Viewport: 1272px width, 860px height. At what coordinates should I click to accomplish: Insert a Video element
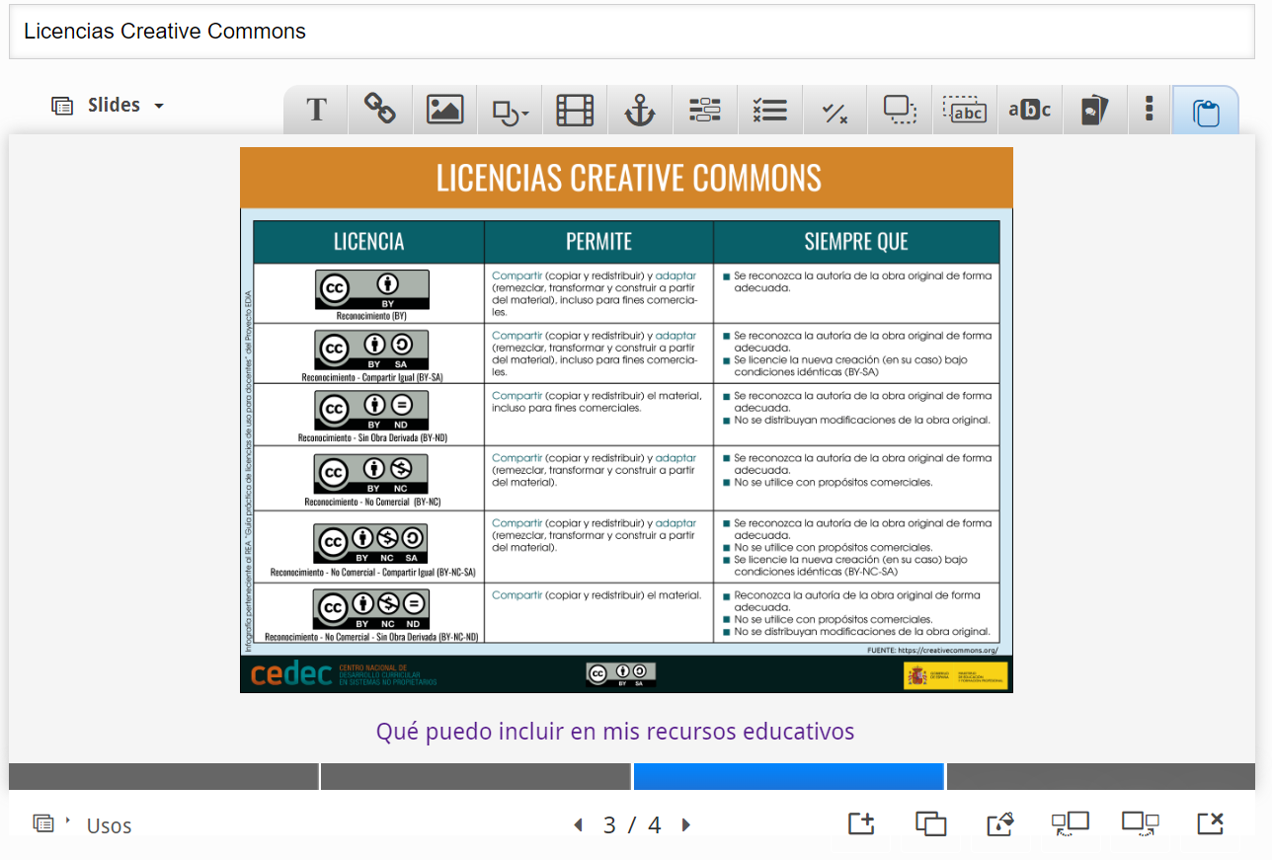click(x=575, y=110)
